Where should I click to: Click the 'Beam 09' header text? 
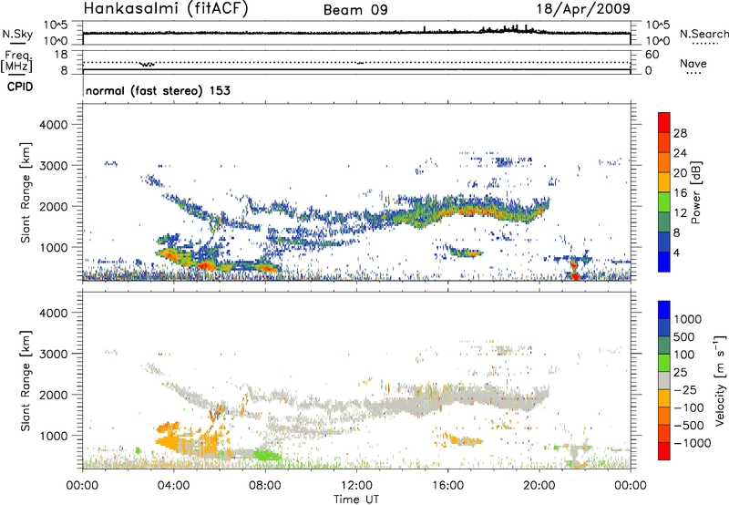(355, 10)
